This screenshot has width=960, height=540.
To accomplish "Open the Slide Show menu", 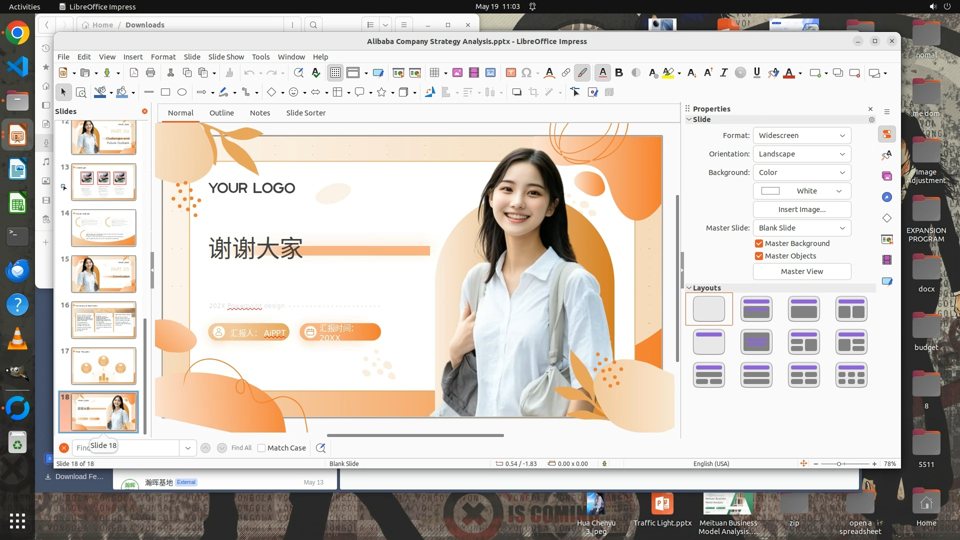I will (226, 57).
